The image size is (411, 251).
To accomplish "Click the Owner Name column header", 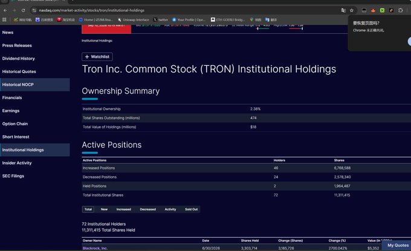I will (x=92, y=241).
